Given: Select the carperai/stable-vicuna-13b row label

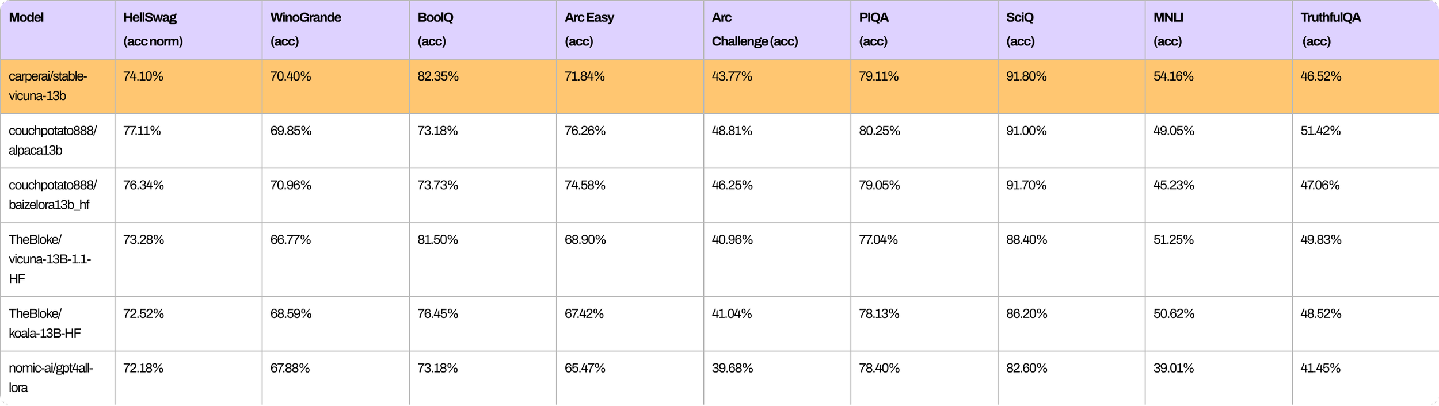Looking at the screenshot, I should [x=48, y=86].
